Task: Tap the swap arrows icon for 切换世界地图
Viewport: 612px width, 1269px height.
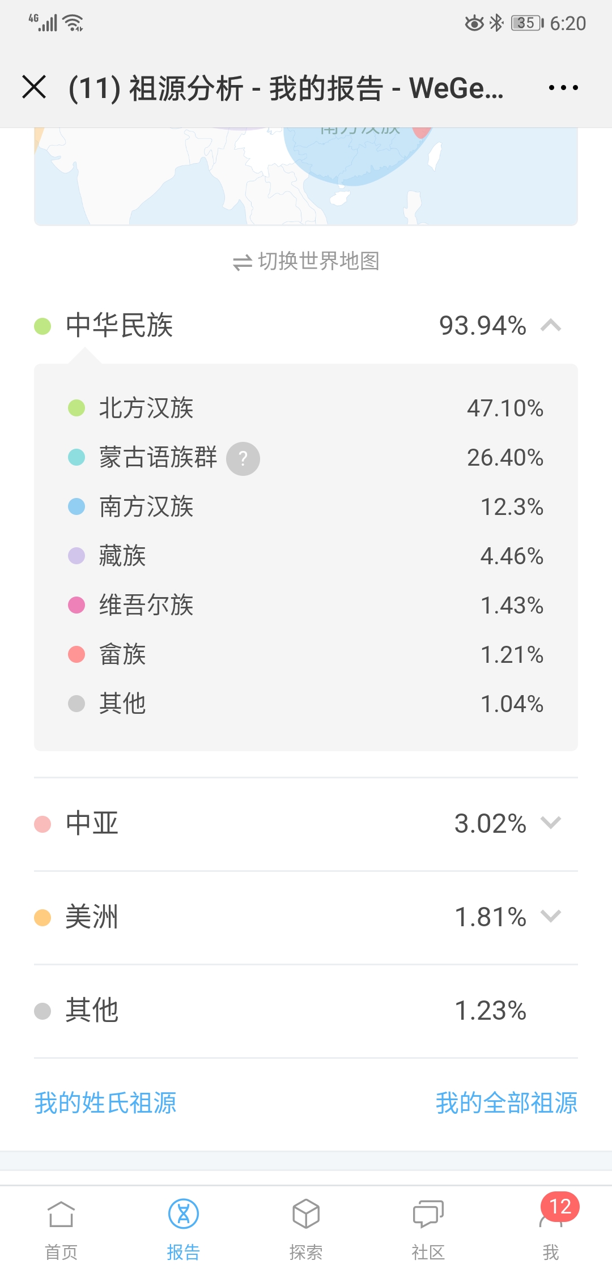Action: click(x=243, y=262)
